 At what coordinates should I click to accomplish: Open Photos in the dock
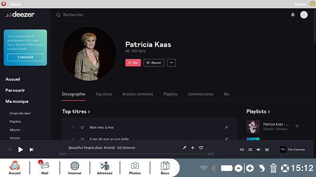click(135, 168)
